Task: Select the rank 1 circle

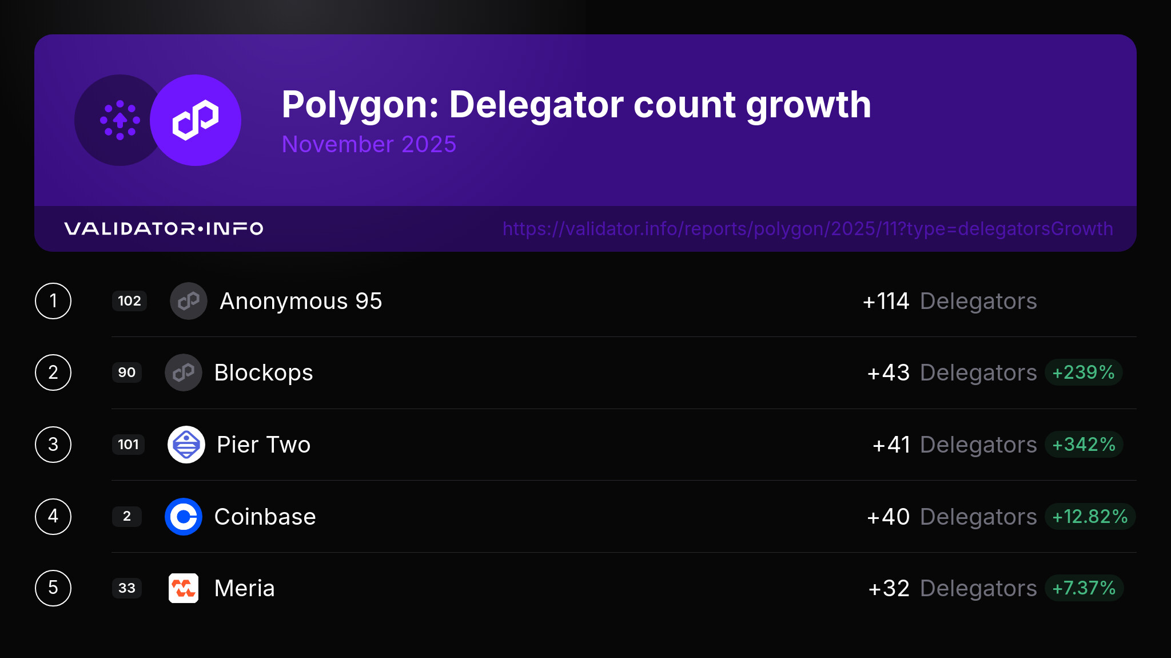Action: click(x=53, y=301)
